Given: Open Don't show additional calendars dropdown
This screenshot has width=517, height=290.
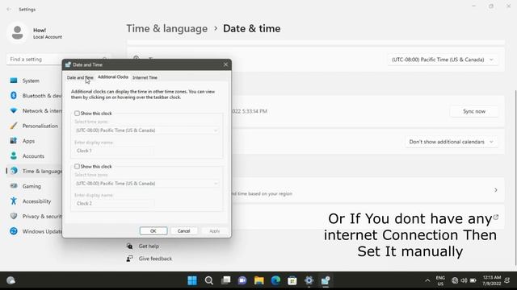Looking at the screenshot, I should coord(452,142).
